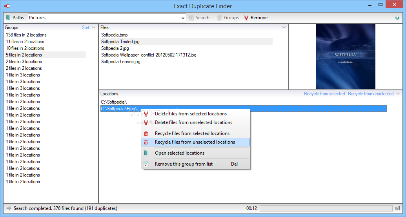406x217 pixels.
Task: Click the Groups toolbar icon
Action: point(220,18)
